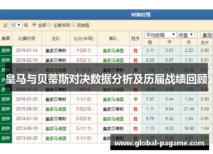Click away team 皇家贝蒂斯 in 2013-08-19 row
Viewport: 213px width, 154px height.
113,128
